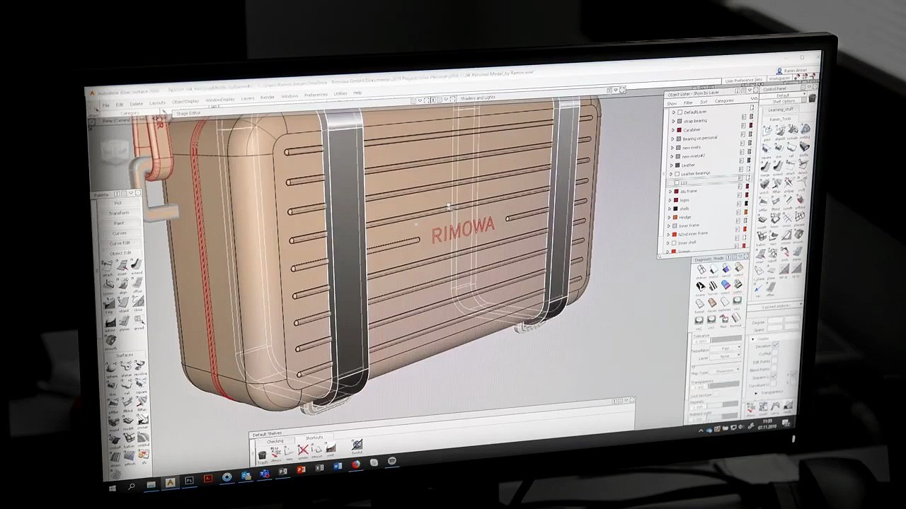Click the Windows Start button
Viewport: 906px width, 509px height.
(x=113, y=488)
